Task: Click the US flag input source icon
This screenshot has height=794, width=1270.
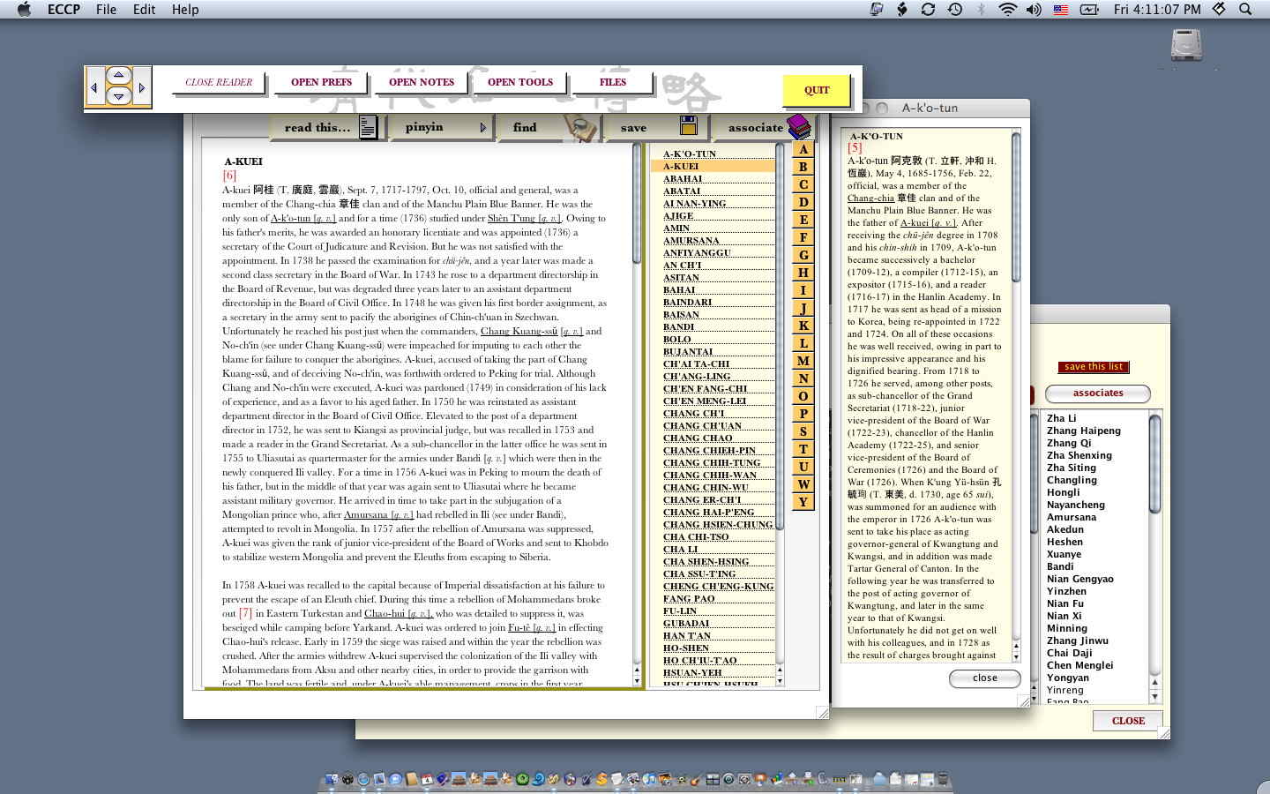Action: pos(1061,9)
